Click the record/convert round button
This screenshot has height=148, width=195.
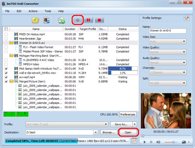click(x=78, y=20)
